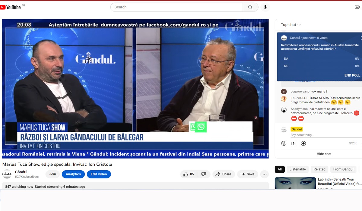This screenshot has height=211, width=362.
Task: Open the YouTube home logo
Action: click(11, 7)
